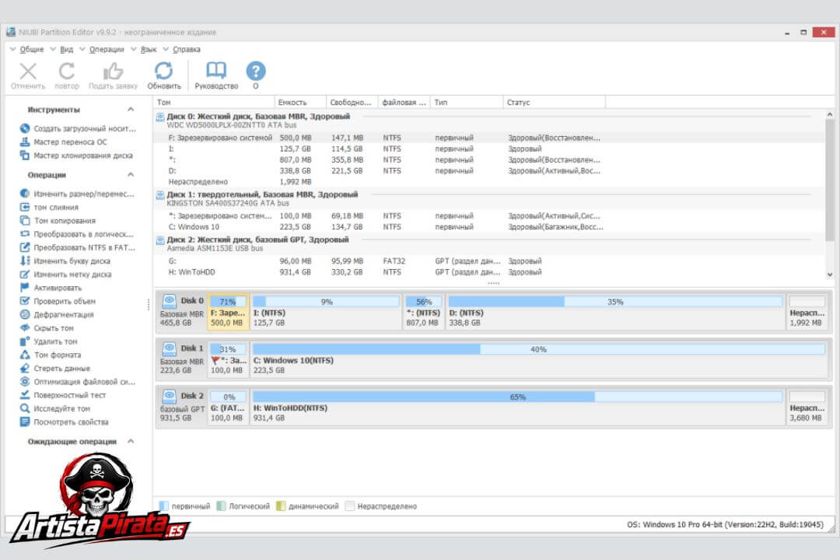This screenshot has width=840, height=560.
Task: Choose Удалить том operation
Action: click(49, 341)
